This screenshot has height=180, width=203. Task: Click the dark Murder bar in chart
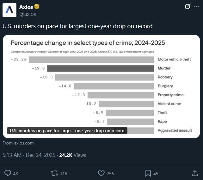(x=101, y=68)
